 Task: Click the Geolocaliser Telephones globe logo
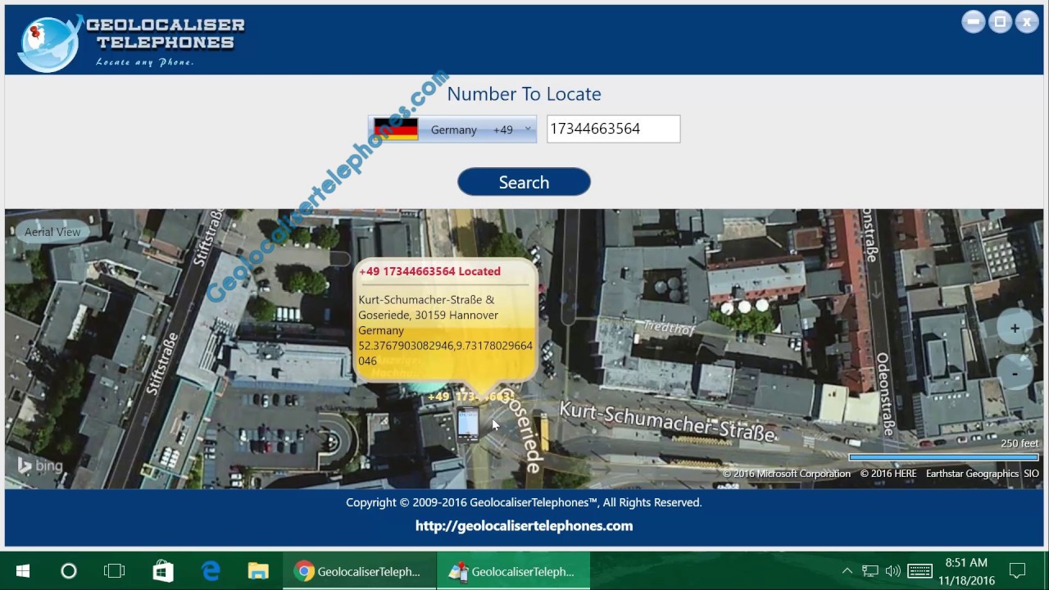pyautogui.click(x=49, y=43)
